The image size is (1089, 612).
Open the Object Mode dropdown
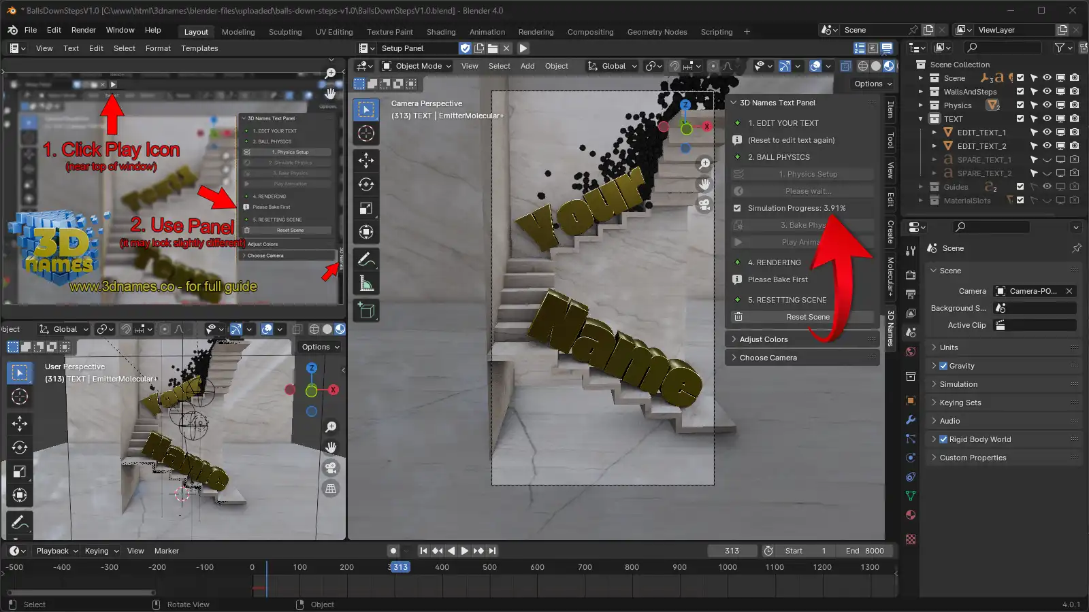[415, 66]
